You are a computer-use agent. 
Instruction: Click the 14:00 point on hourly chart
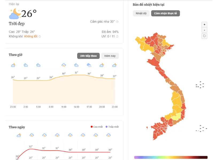(x=77, y=75)
